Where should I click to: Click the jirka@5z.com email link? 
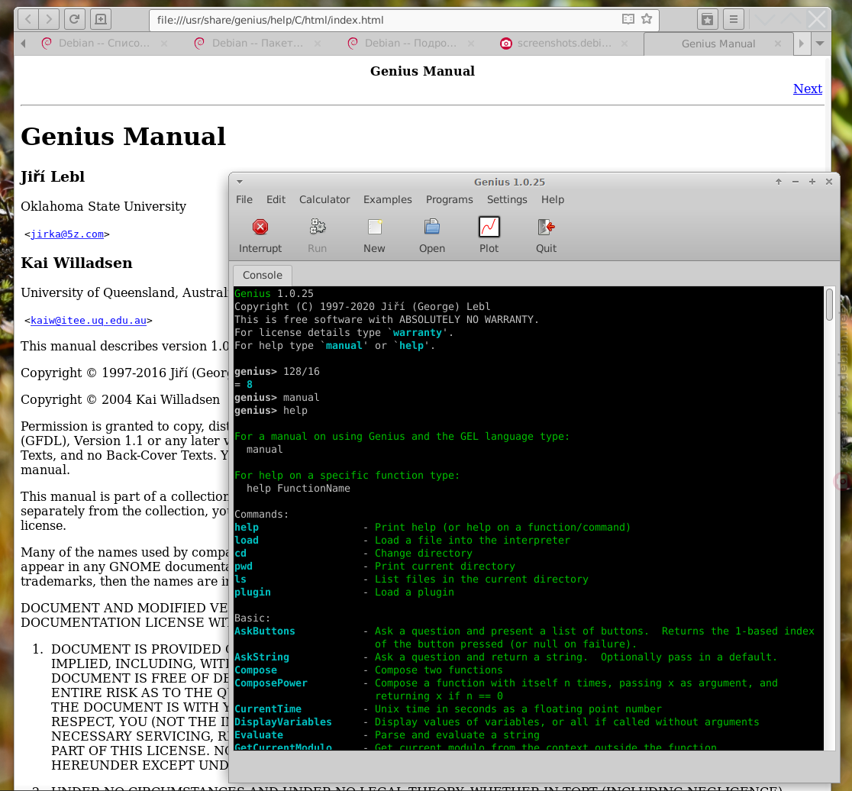point(67,234)
